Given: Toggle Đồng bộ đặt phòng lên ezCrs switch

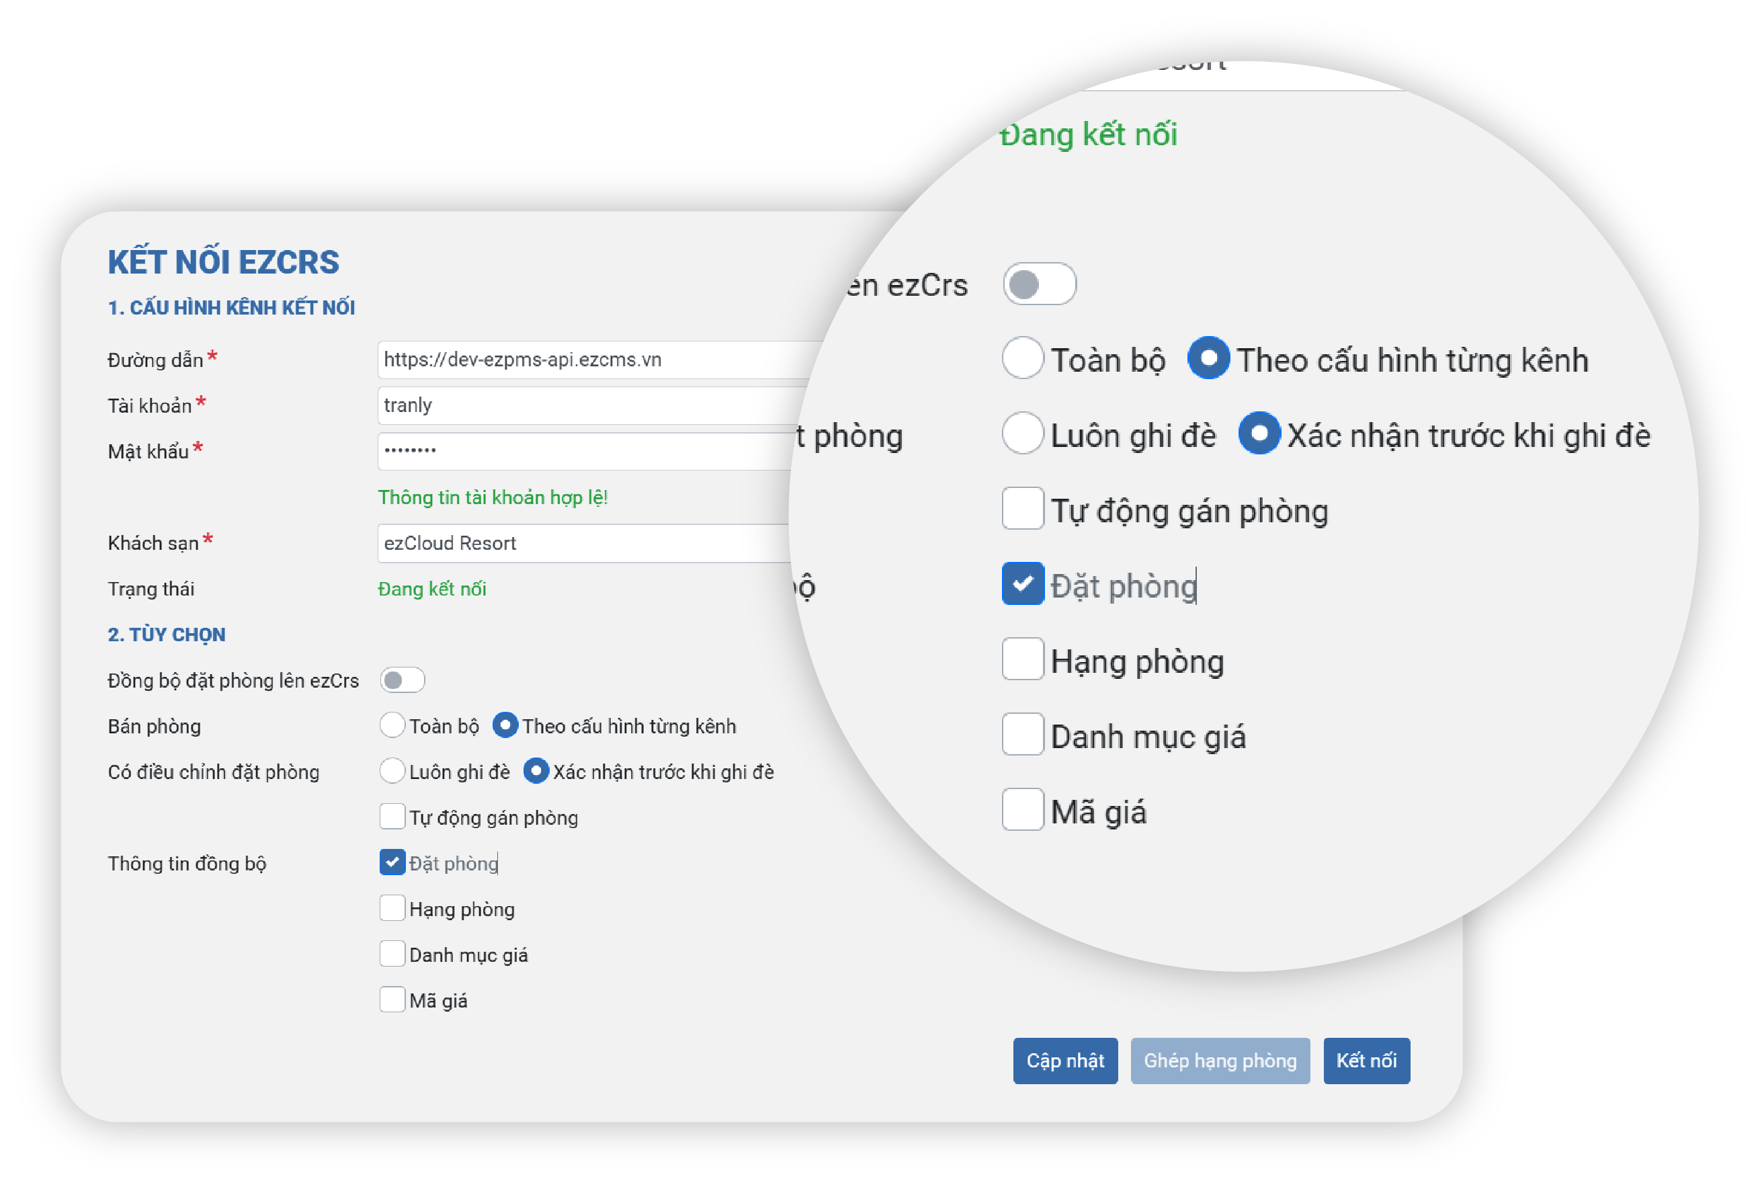Looking at the screenshot, I should 402,680.
